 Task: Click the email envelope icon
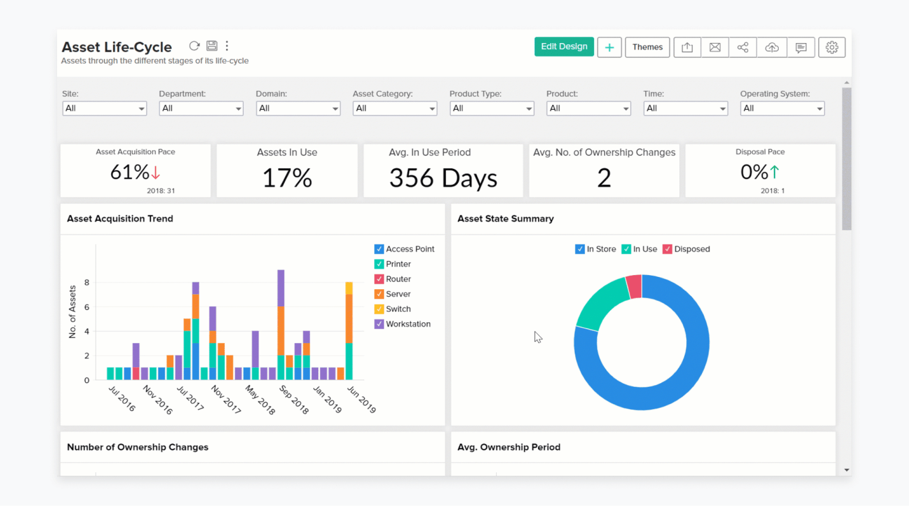tap(715, 47)
